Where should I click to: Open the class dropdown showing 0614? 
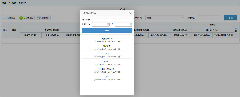[x=165, y=18]
